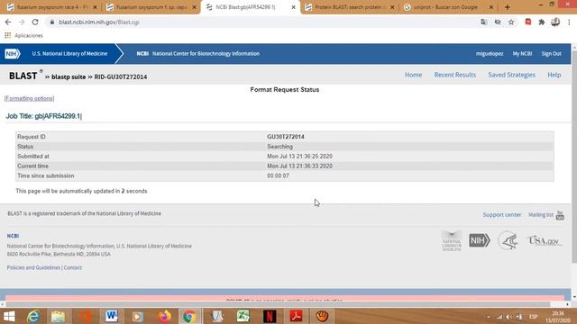577x324 pixels.
Task: Open File Explorer from taskbar
Action: click(58, 316)
